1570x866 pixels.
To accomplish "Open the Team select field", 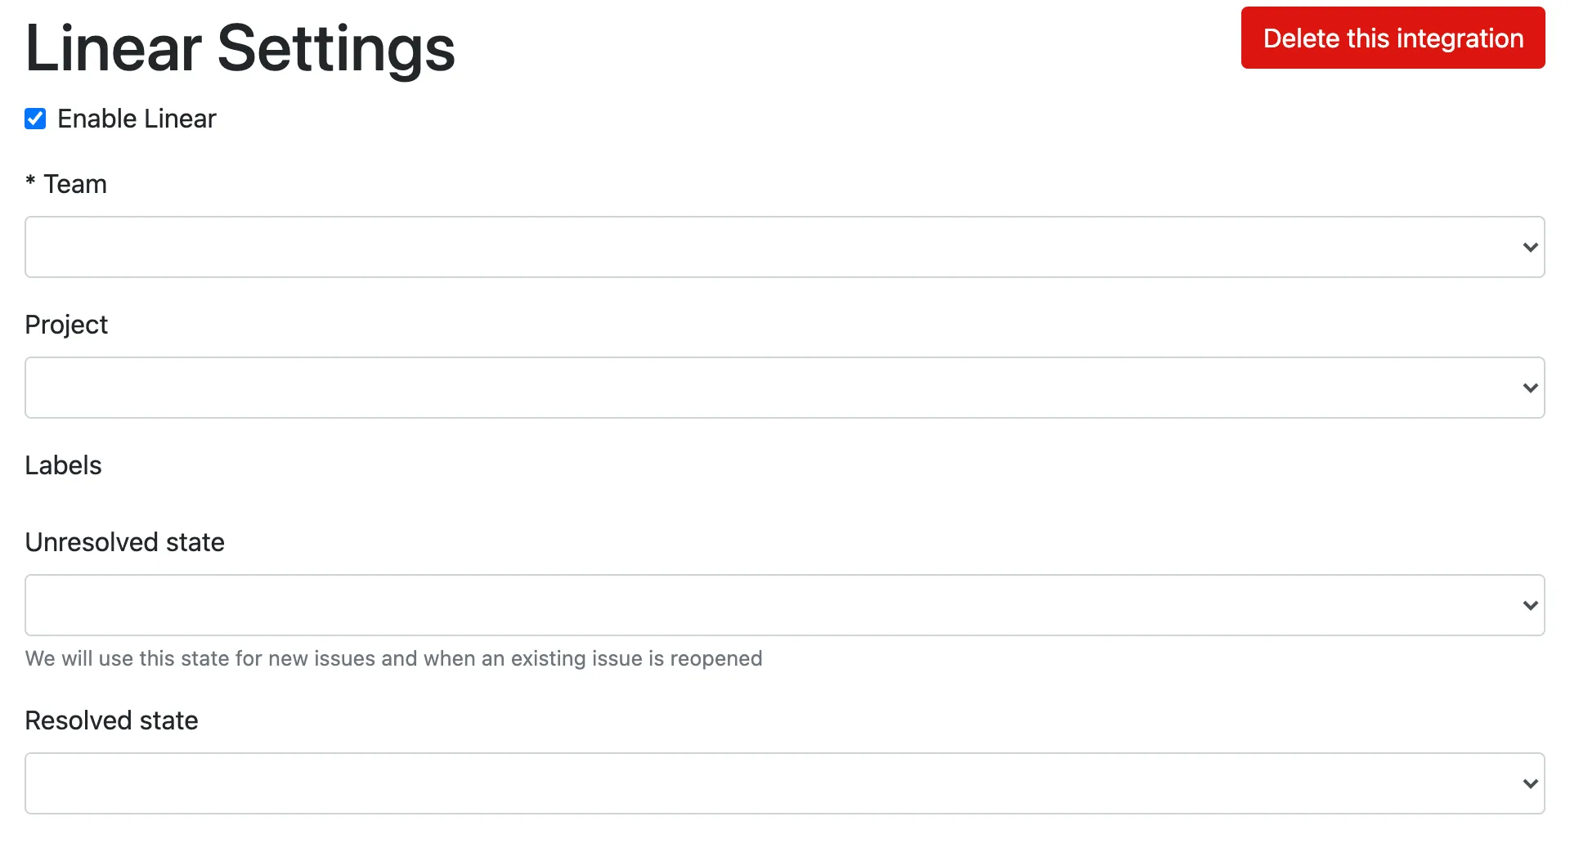I will [769, 247].
